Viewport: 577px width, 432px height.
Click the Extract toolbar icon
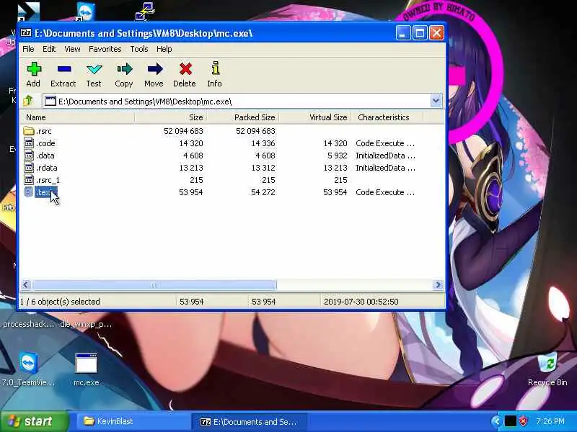tap(63, 69)
